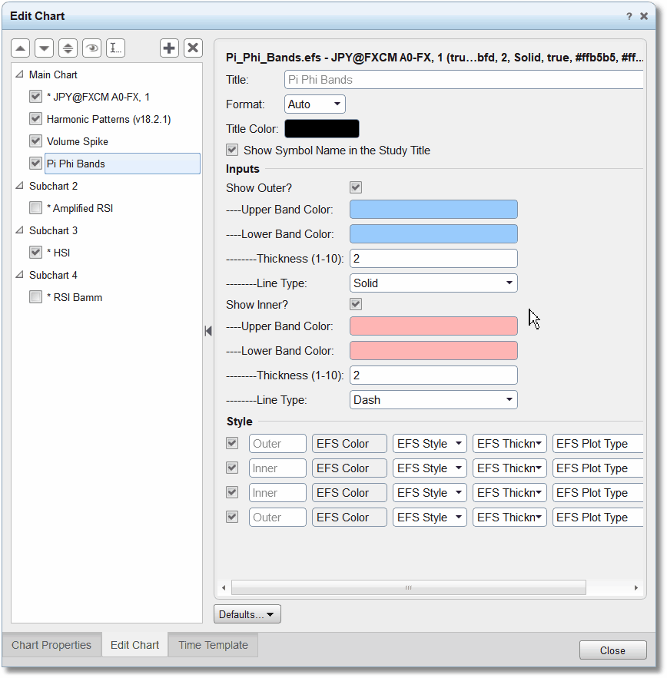Open the outer Line Type Solid dropdown

click(433, 283)
